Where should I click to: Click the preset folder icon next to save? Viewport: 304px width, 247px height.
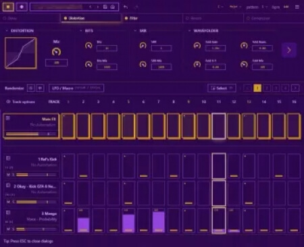[x=113, y=7]
